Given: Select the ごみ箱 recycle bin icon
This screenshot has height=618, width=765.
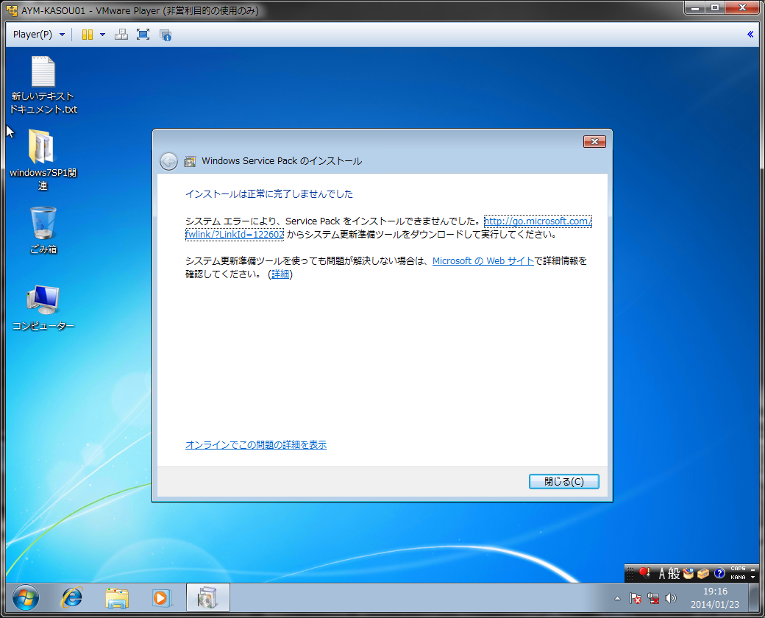Looking at the screenshot, I should coord(43,230).
